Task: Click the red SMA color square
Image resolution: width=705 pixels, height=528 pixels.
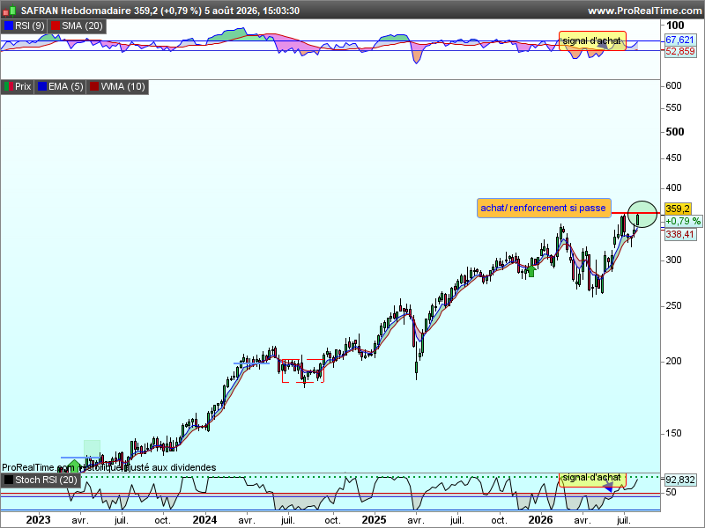Action: pos(56,26)
